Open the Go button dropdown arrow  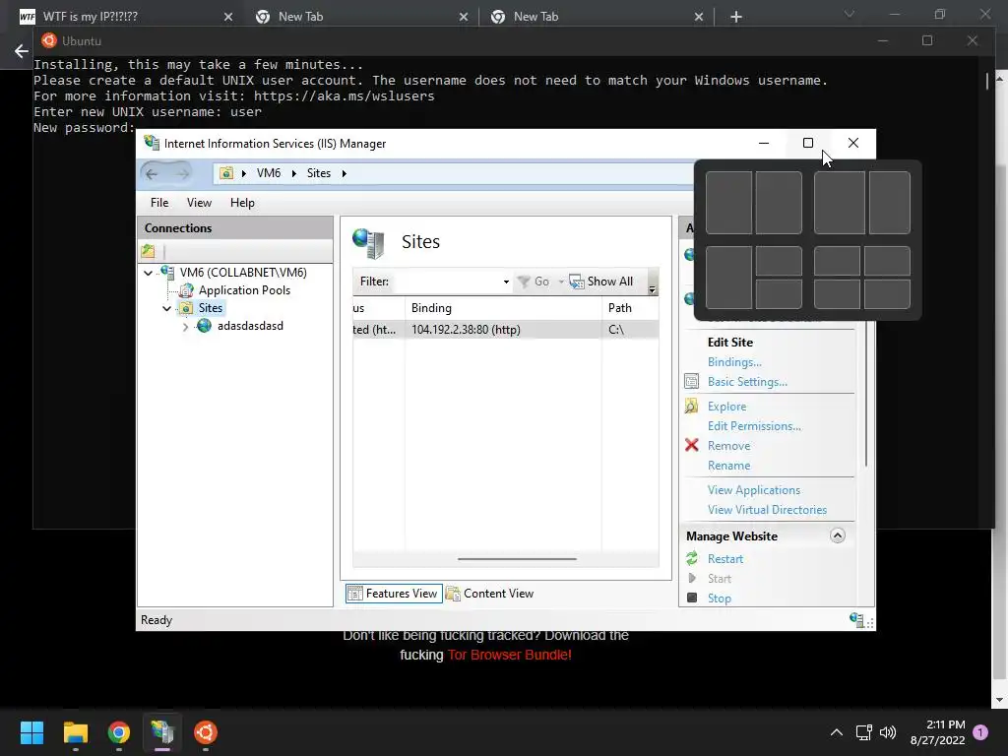tap(560, 282)
